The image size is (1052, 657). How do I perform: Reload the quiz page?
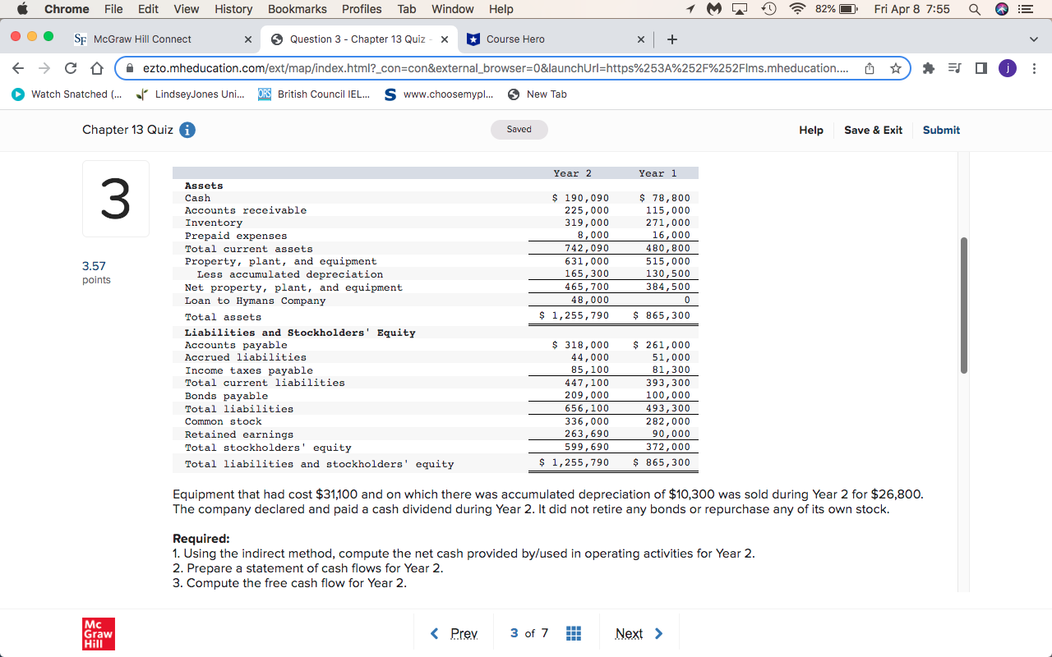[x=70, y=69]
